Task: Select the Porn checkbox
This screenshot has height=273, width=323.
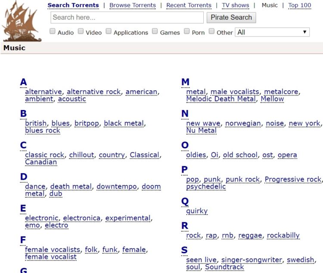Action: (x=186, y=31)
